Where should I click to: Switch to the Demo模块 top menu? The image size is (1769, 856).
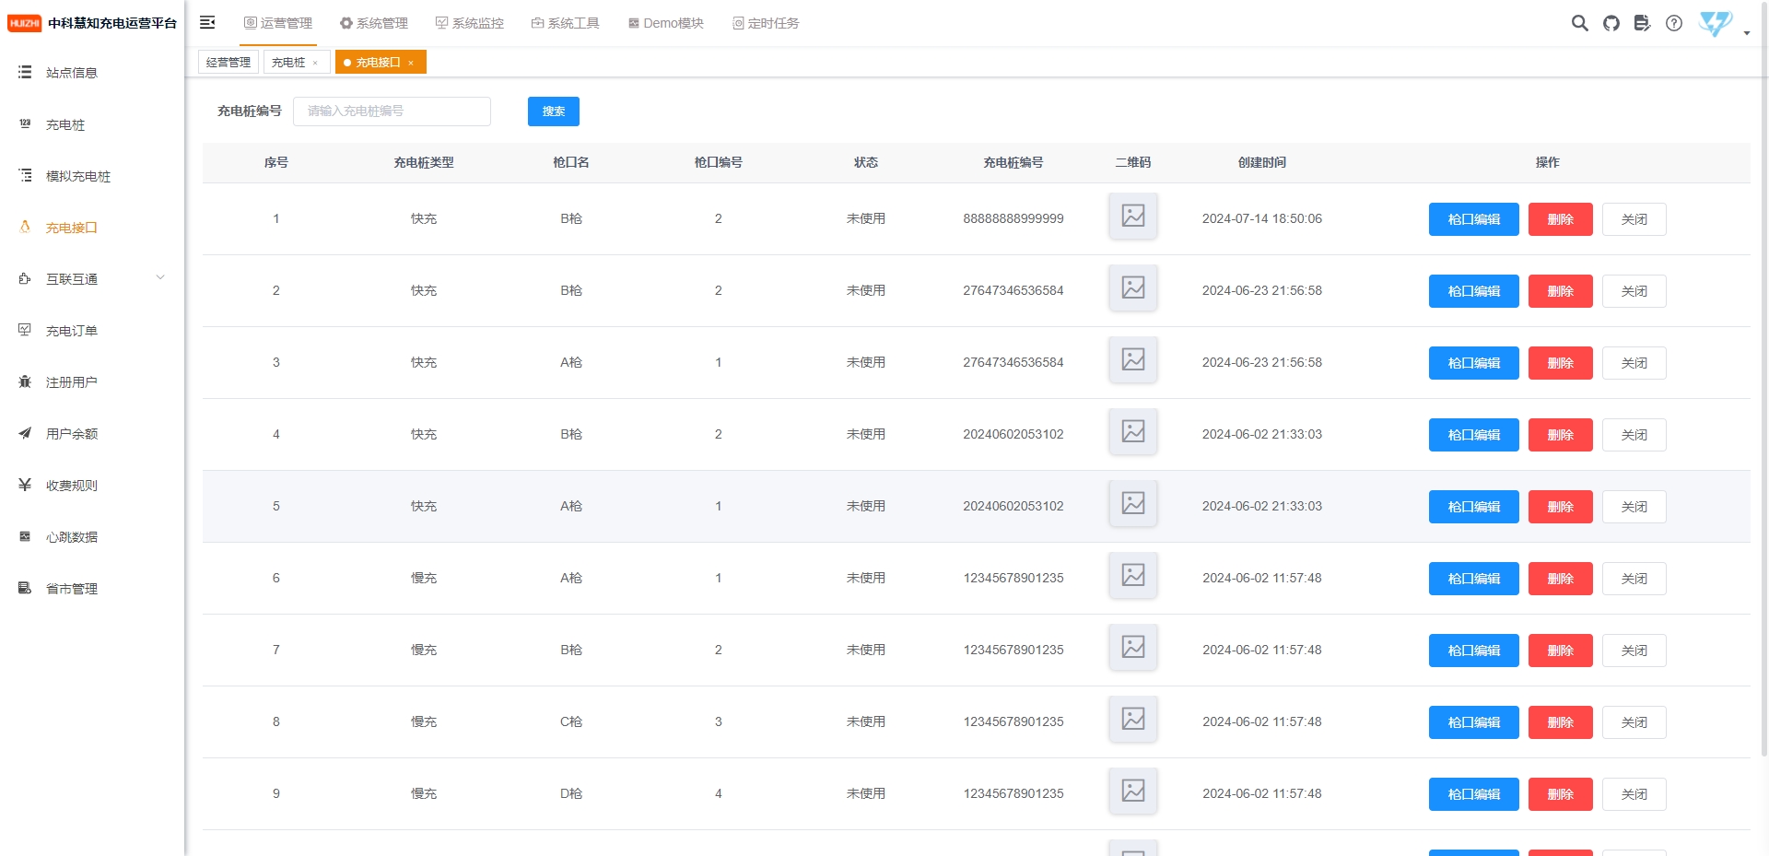pos(666,23)
